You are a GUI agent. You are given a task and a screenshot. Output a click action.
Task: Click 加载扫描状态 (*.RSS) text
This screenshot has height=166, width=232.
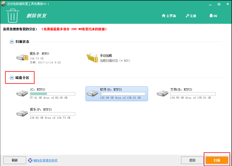(115, 61)
